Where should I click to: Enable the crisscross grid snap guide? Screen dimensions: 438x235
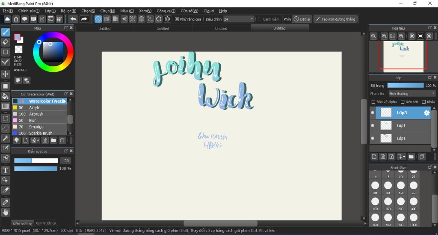(115, 19)
